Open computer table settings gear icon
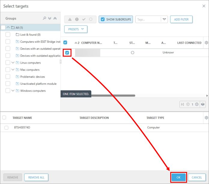209x184 pixels. pos(206,43)
